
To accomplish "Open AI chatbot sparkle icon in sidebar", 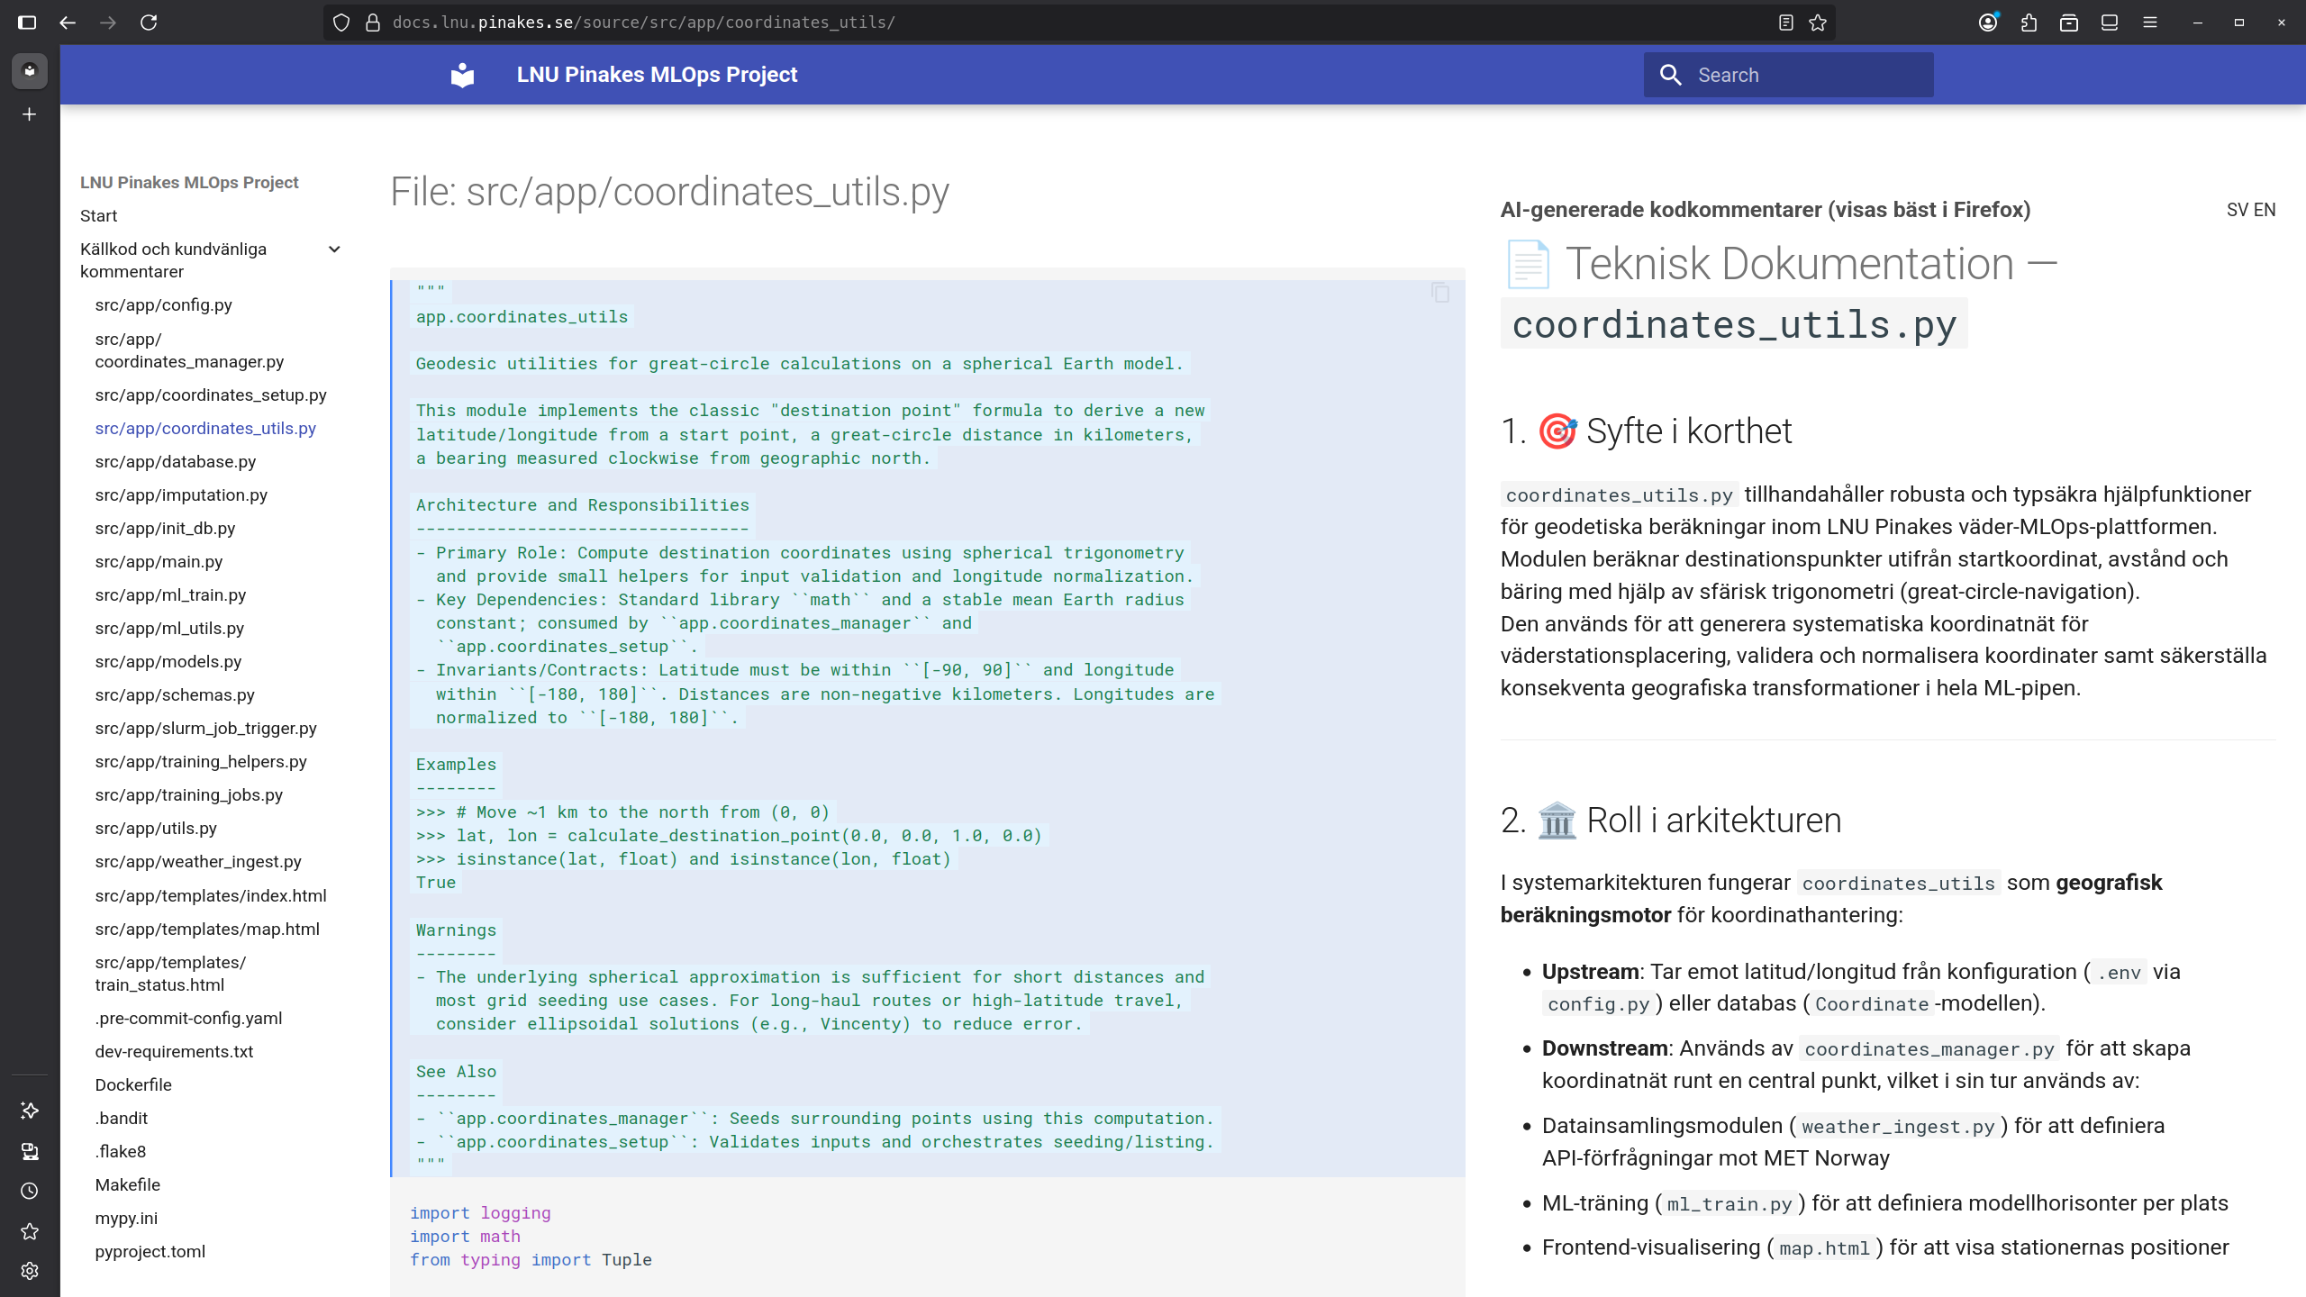I will [30, 1110].
